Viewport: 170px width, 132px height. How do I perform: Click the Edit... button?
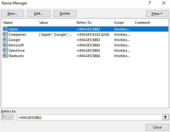(39, 13)
